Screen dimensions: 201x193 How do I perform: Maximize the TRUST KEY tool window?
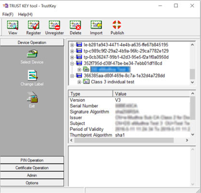coord(176,6)
